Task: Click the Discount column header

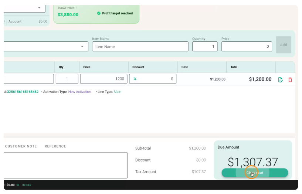Action: point(138,67)
